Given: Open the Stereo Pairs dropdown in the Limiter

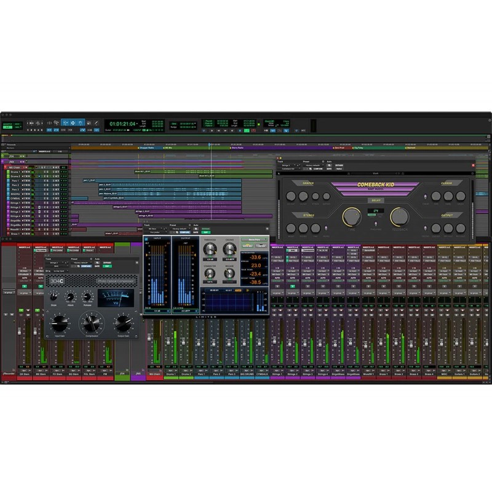Looking at the screenshot, I should pyautogui.click(x=254, y=240).
